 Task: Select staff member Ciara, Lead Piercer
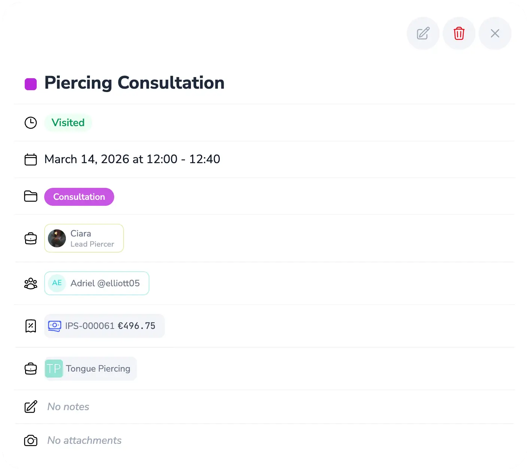tap(84, 238)
